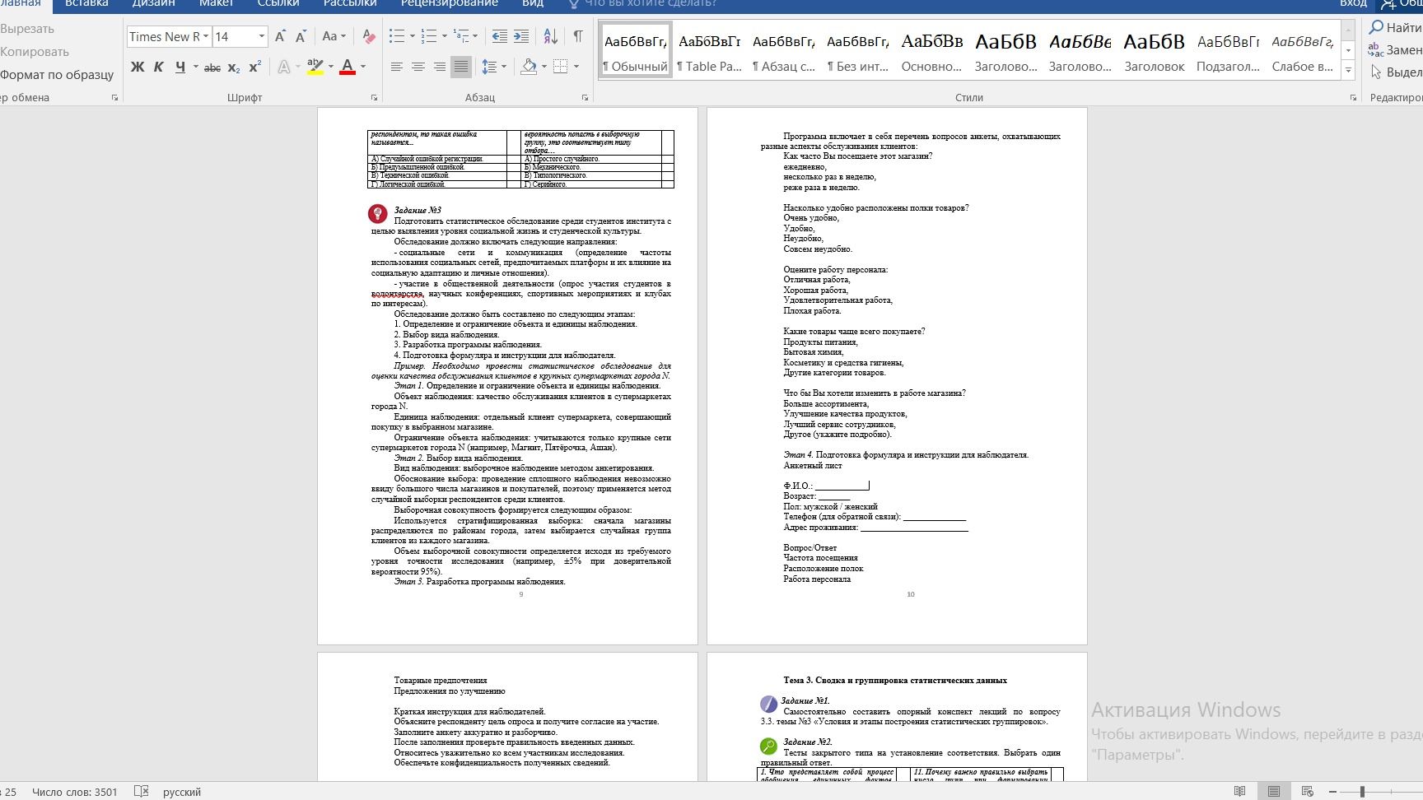Screen dimensions: 1423x800
Task: Apply subscript formatting
Action: 234,67
